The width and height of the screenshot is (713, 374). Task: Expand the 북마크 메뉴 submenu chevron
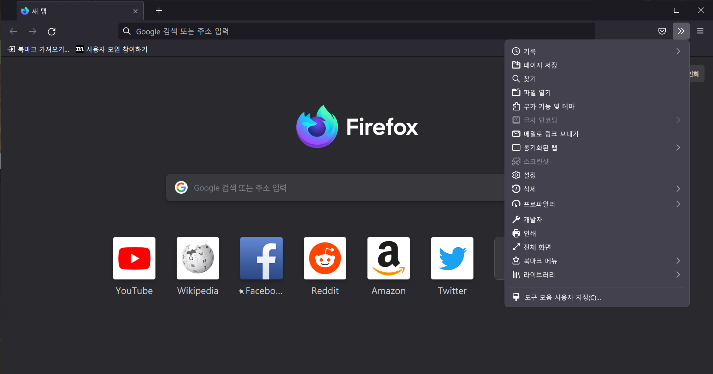tap(678, 261)
